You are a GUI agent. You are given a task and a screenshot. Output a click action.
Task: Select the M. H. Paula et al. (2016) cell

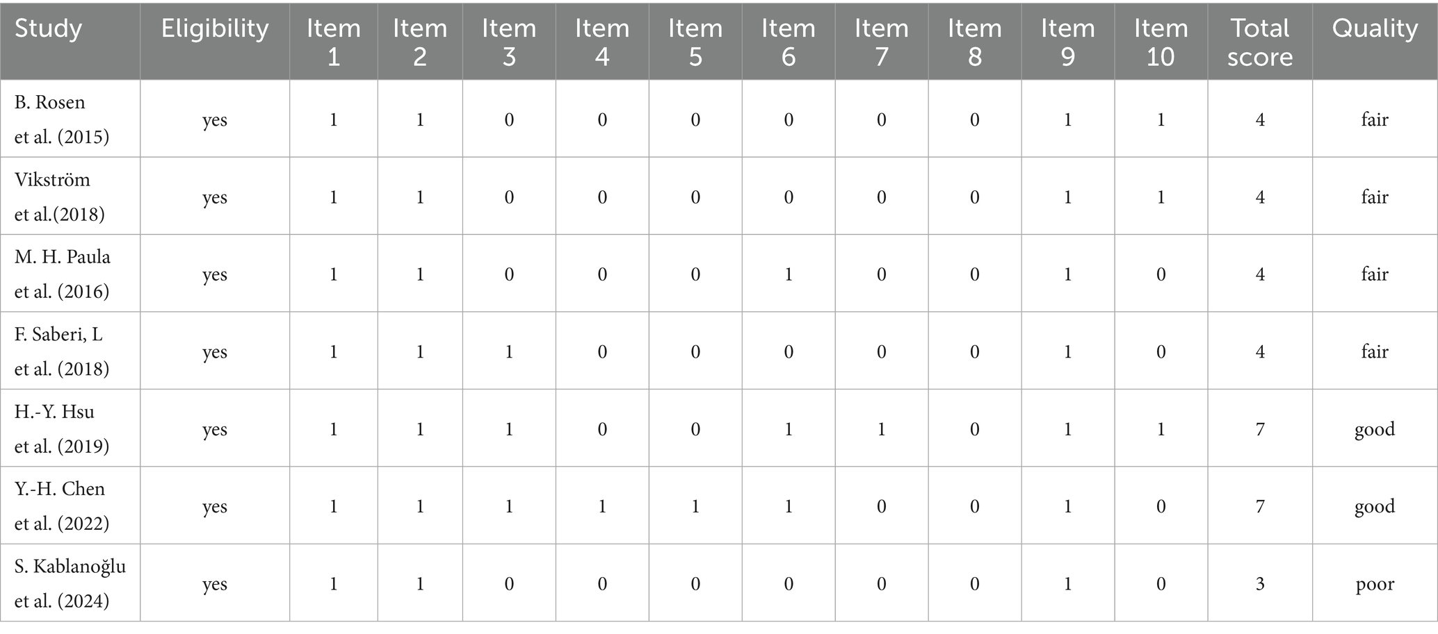click(63, 274)
